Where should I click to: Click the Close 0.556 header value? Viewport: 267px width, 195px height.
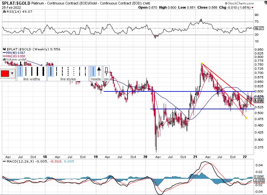(x=207, y=7)
